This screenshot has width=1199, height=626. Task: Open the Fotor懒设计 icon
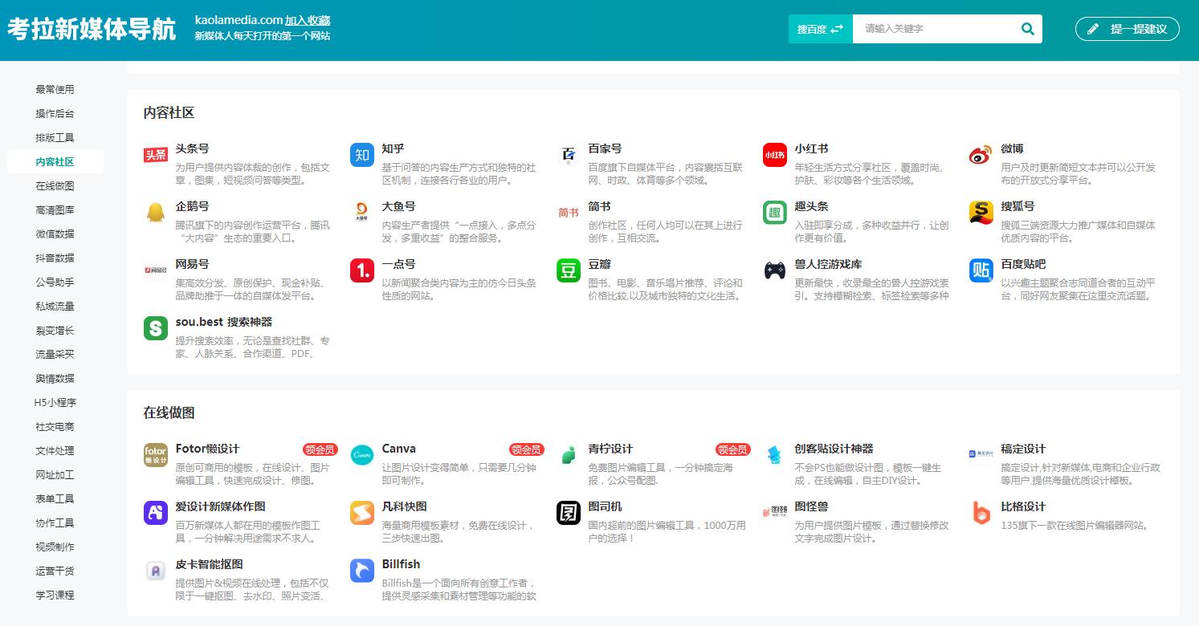point(156,455)
